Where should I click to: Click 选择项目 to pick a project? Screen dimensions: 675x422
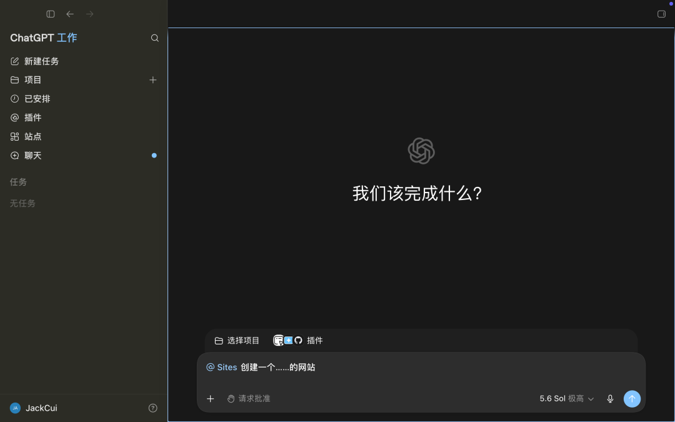[x=237, y=341]
